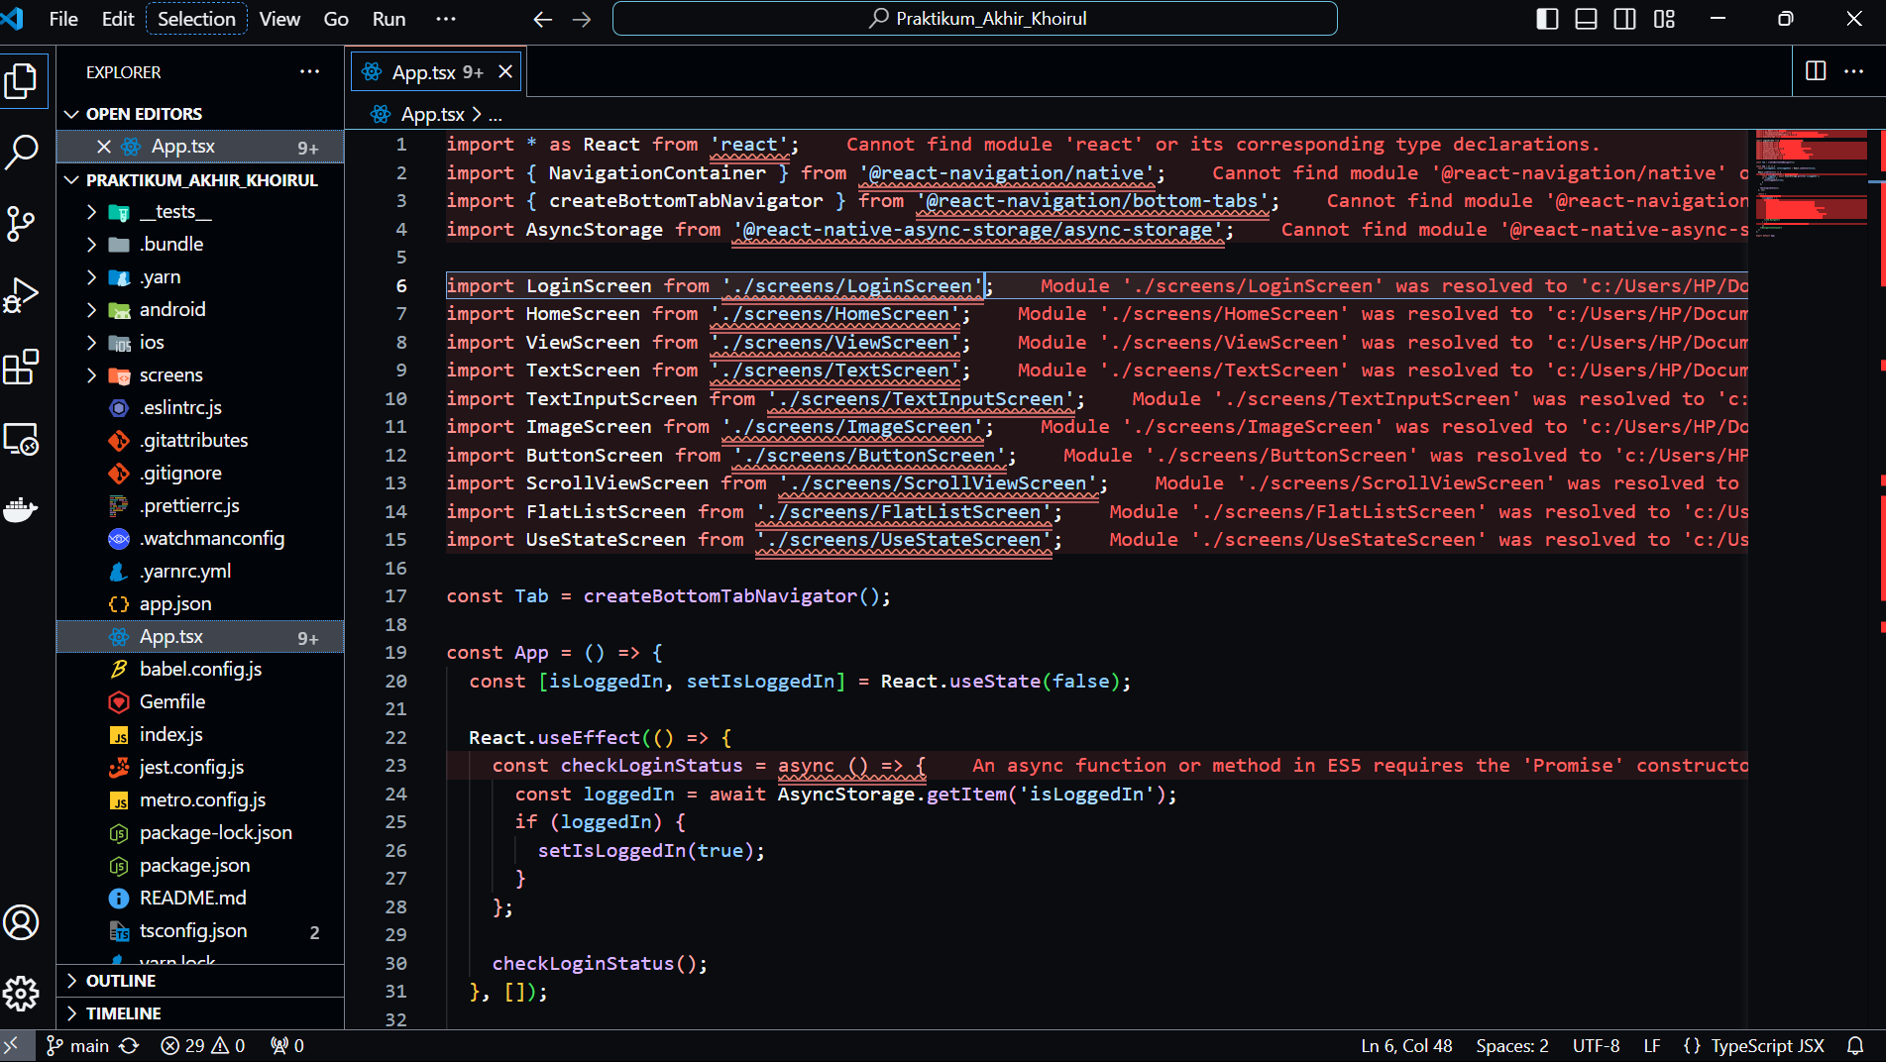Click the editor minimap
1886x1062 pixels.
coord(1812,184)
